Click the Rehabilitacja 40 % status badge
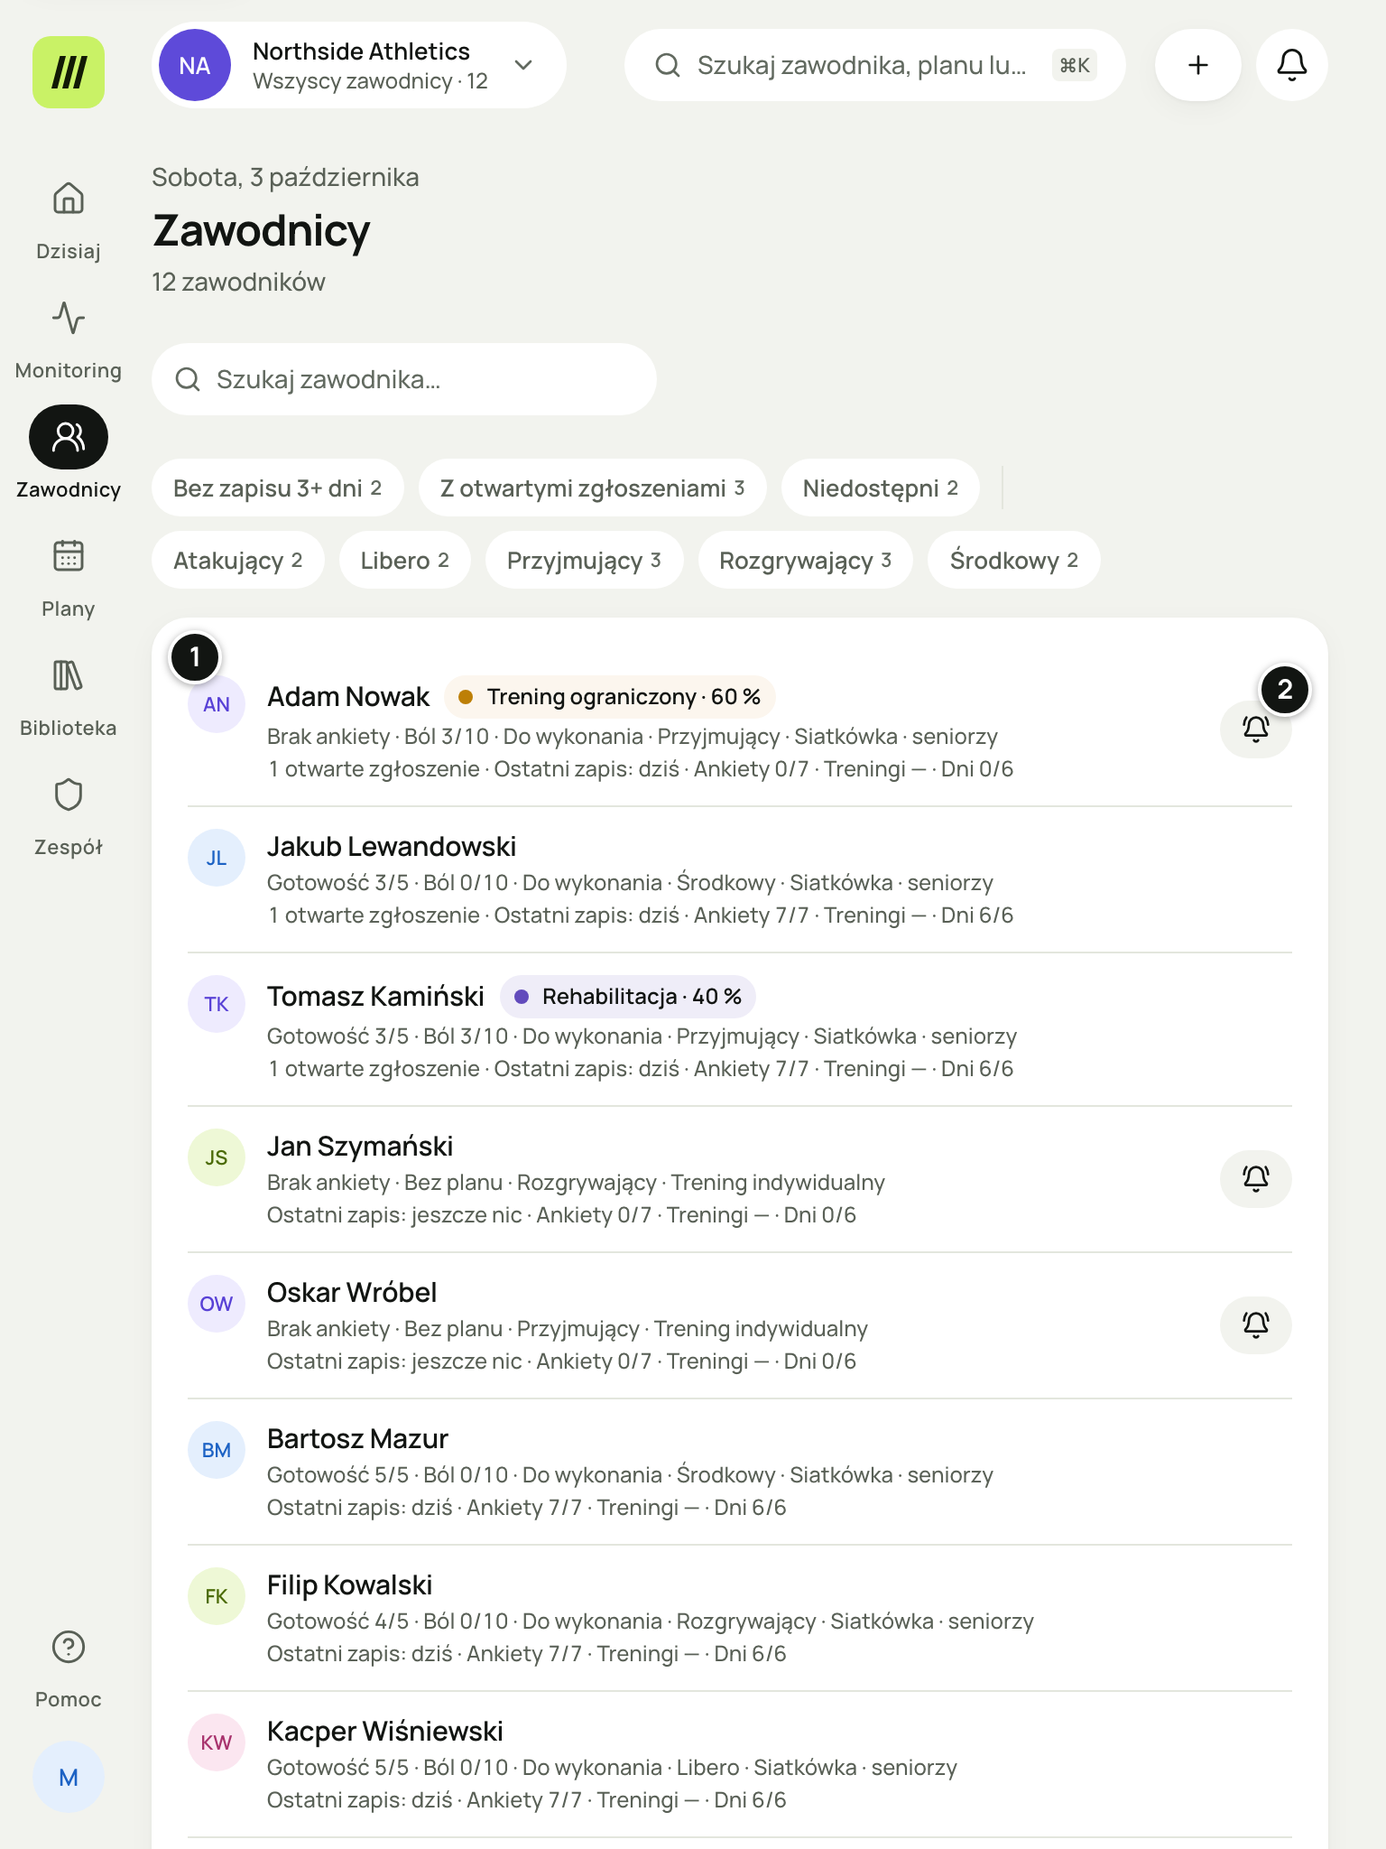Screen dimensions: 1386x1849 point(628,997)
